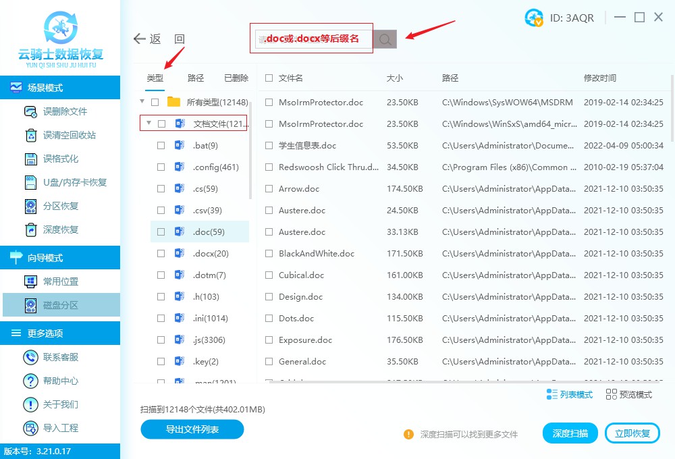Click the 导出文件列表 button
The image size is (675, 459).
[x=192, y=429]
